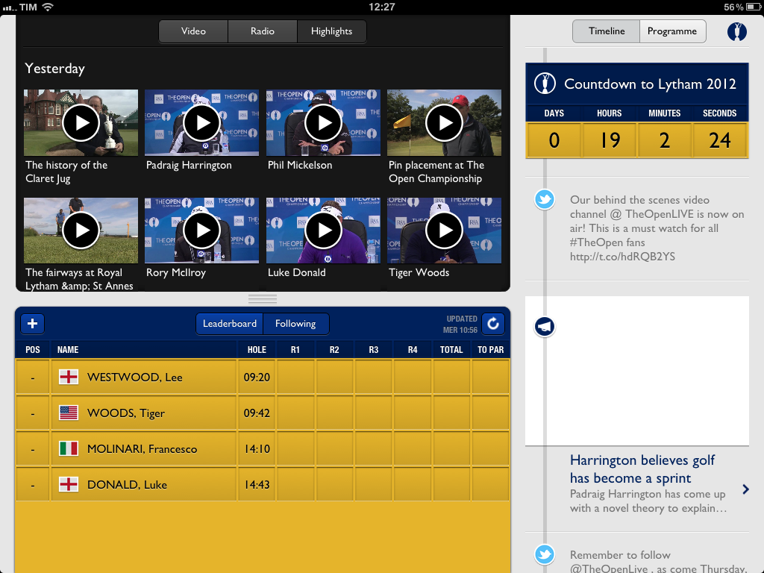
Task: Open the Pin placement at The Open Championship thumbnail
Action: pyautogui.click(x=444, y=123)
